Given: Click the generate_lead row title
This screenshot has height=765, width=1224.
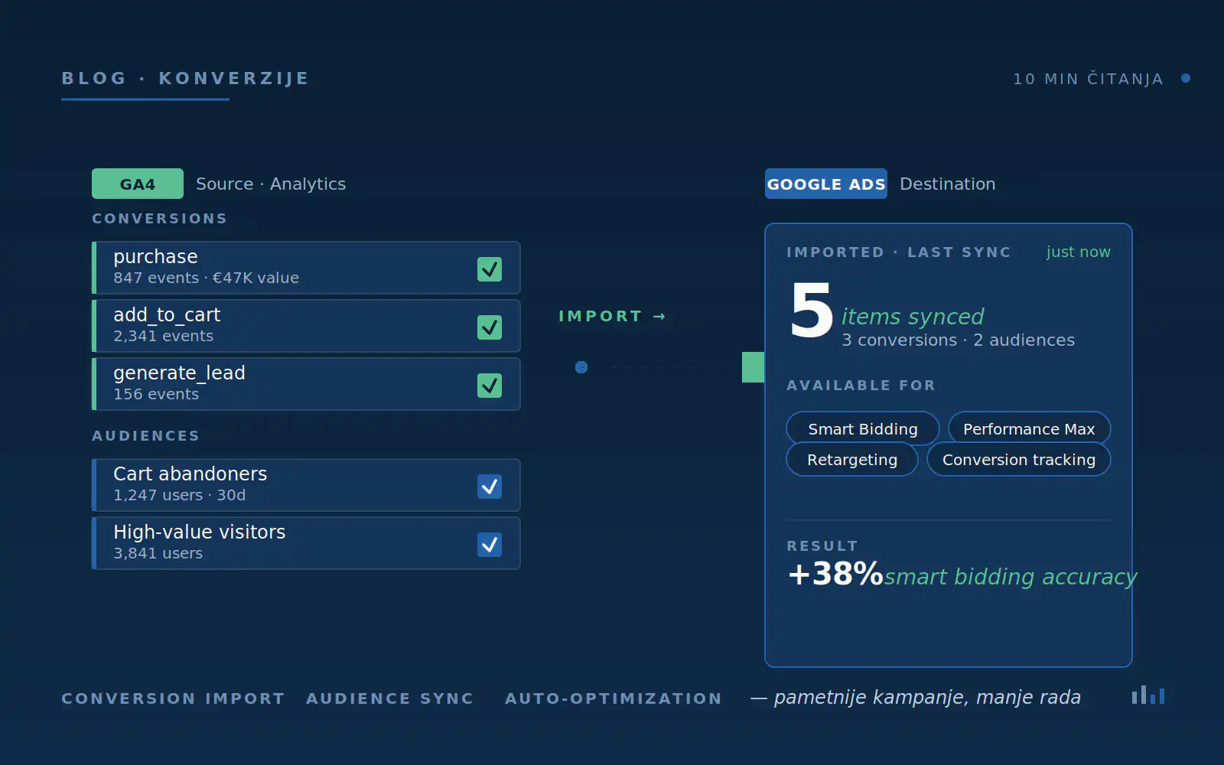Looking at the screenshot, I should [179, 373].
